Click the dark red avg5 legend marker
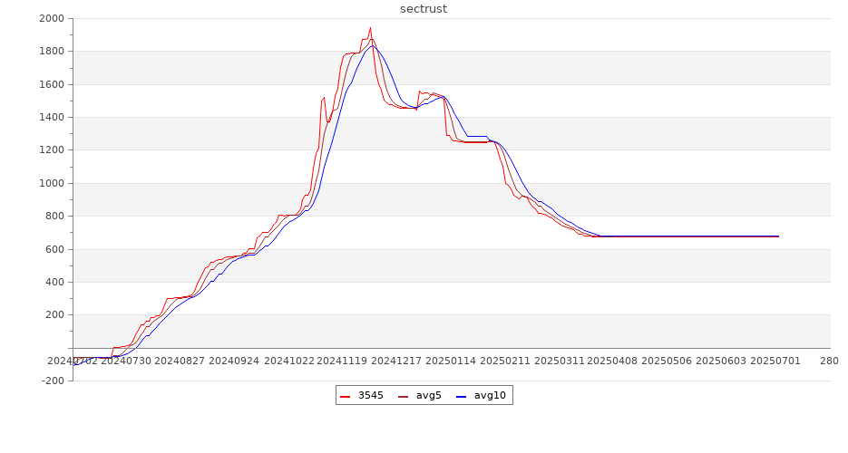 [404, 396]
